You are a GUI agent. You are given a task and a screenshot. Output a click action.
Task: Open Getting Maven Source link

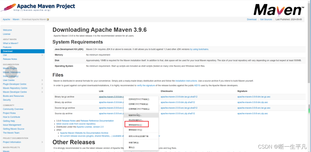(14, 129)
